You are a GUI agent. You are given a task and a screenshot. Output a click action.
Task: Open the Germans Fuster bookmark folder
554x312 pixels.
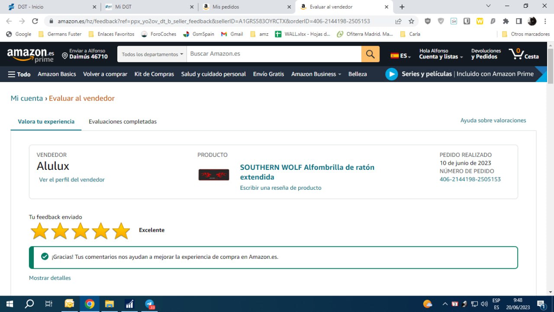pyautogui.click(x=60, y=34)
